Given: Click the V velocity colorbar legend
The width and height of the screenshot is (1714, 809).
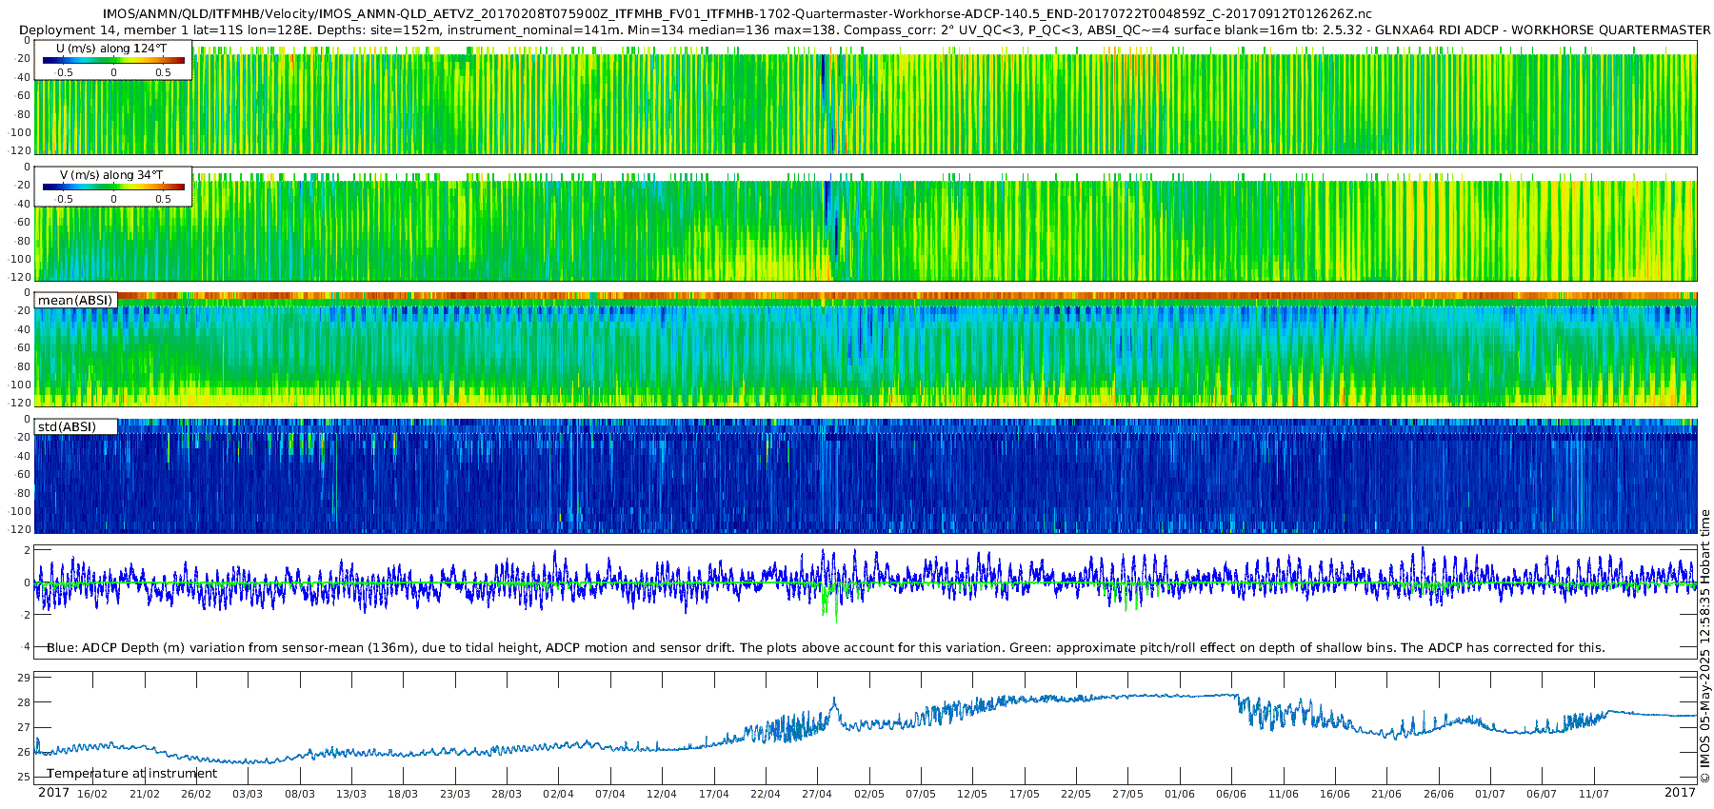Looking at the screenshot, I should point(113,187).
